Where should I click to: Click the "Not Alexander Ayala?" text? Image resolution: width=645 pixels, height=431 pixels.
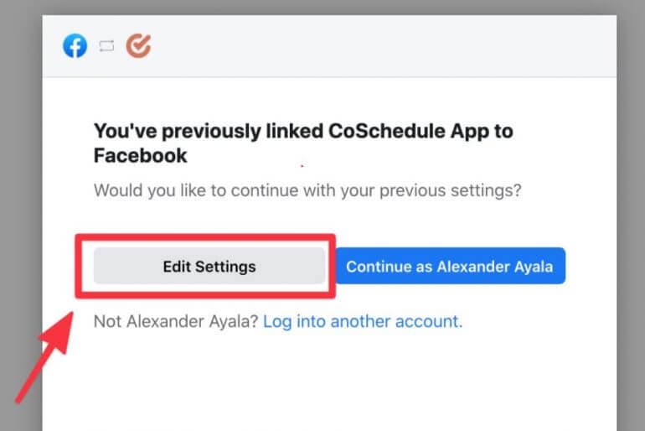176,321
